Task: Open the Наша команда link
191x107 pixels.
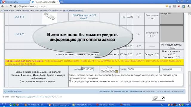Action: (x=105, y=91)
